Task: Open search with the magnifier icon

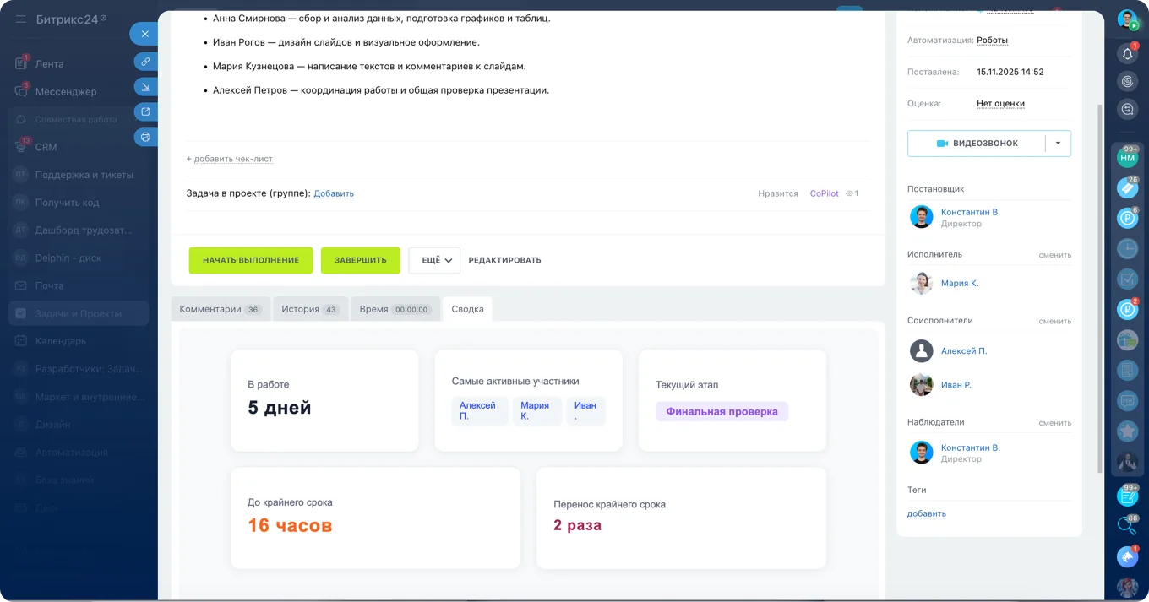Action: [1127, 525]
